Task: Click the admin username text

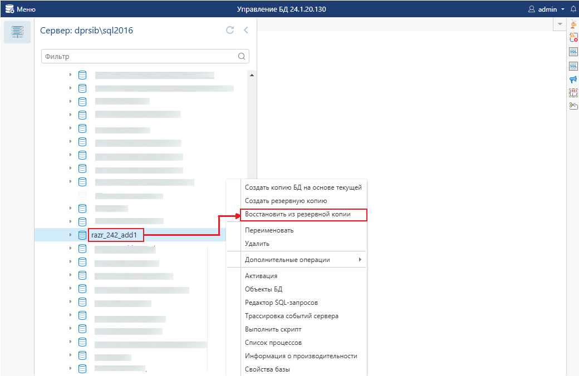Action: click(548, 9)
